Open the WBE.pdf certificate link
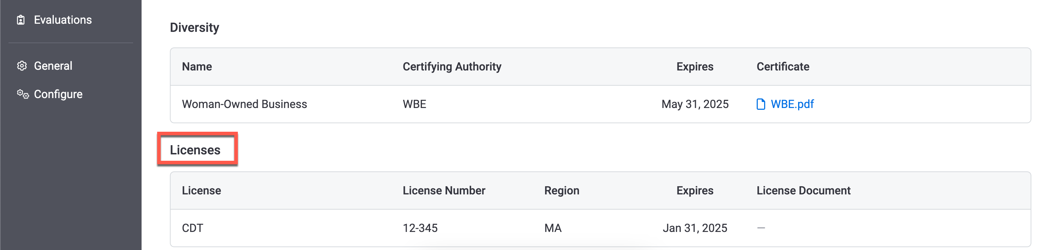Screen dimensions: 1054x250 click(792, 104)
